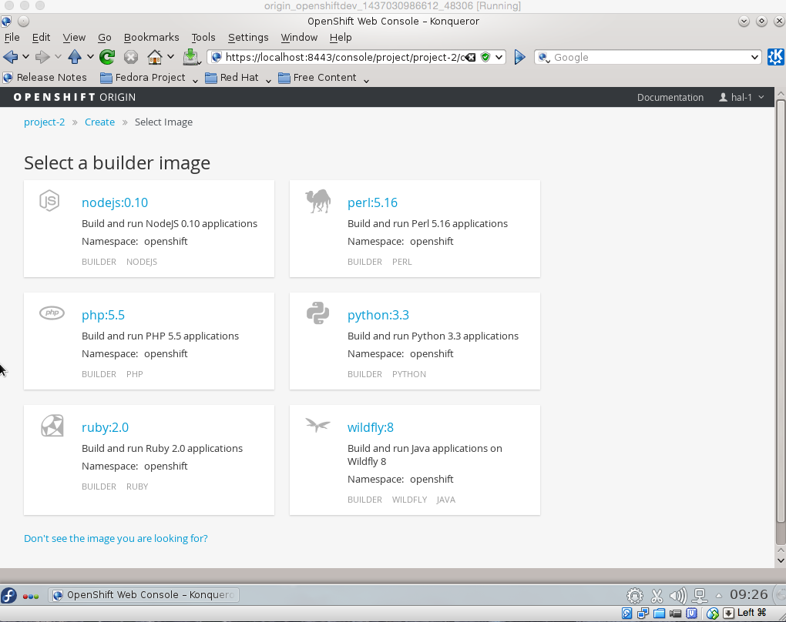Click the Stop loading icon

pos(131,57)
